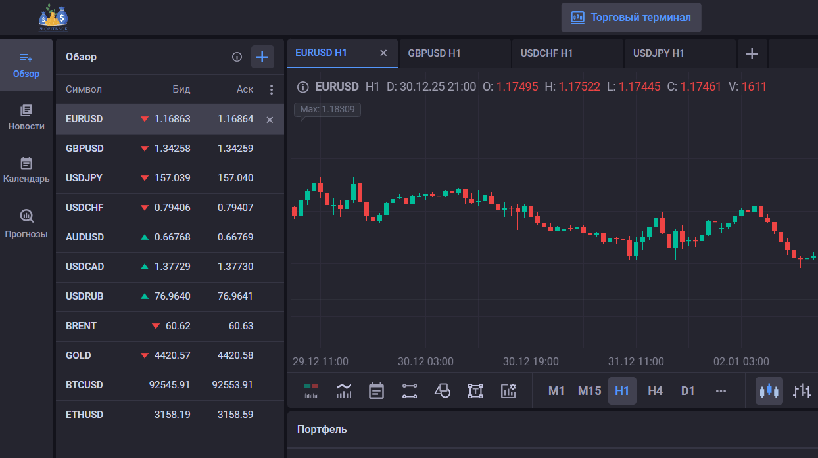The height and width of the screenshot is (458, 818).
Task: Close the EURUSD H1 chart tab
Action: pos(383,53)
